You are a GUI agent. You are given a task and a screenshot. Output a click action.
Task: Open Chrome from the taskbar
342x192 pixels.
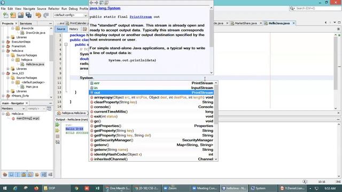click(x=76, y=188)
